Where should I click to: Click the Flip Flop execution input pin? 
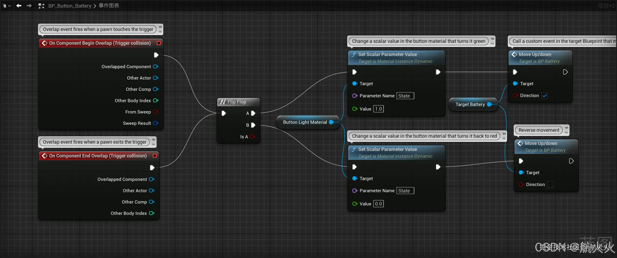(224, 113)
